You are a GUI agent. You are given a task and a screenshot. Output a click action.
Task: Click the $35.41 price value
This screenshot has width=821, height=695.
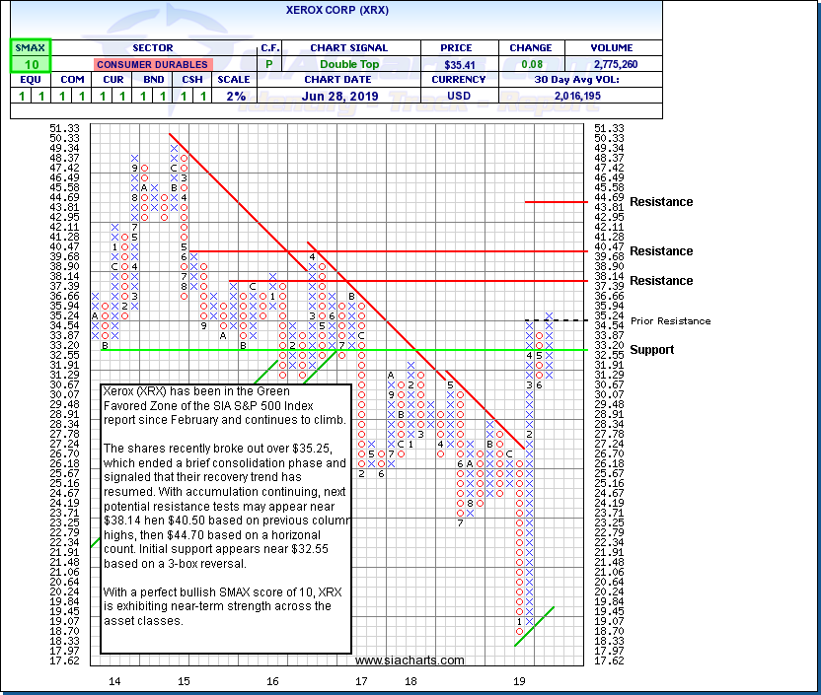(x=459, y=64)
